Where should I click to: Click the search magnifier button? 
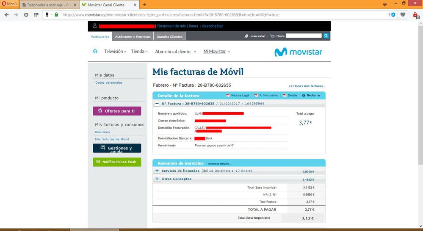click(326, 36)
